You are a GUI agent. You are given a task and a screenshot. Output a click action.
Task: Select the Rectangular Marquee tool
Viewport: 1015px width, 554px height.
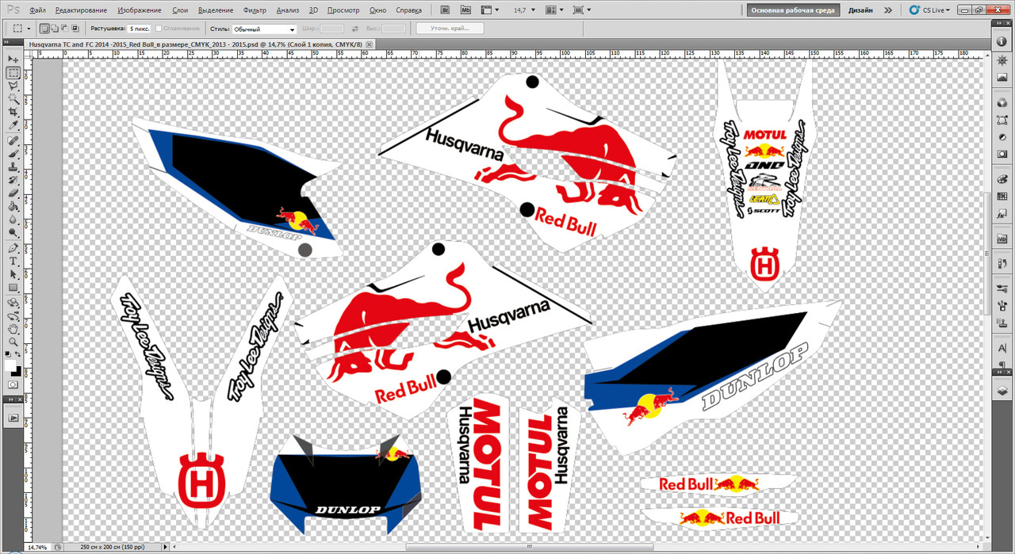tap(13, 73)
